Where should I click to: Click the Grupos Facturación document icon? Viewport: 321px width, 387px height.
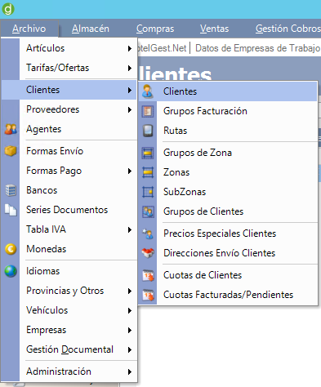(148, 111)
